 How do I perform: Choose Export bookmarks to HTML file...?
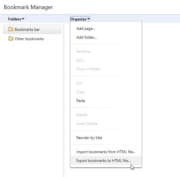[106, 161]
